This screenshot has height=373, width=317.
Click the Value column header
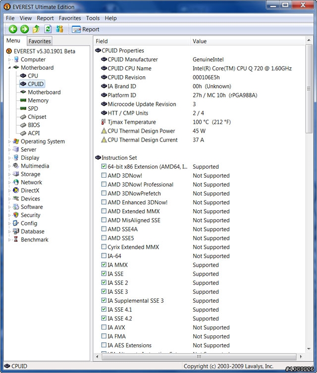tap(248, 41)
